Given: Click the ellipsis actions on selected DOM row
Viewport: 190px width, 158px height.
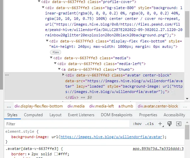Looking at the screenshot, I should 7,75.
